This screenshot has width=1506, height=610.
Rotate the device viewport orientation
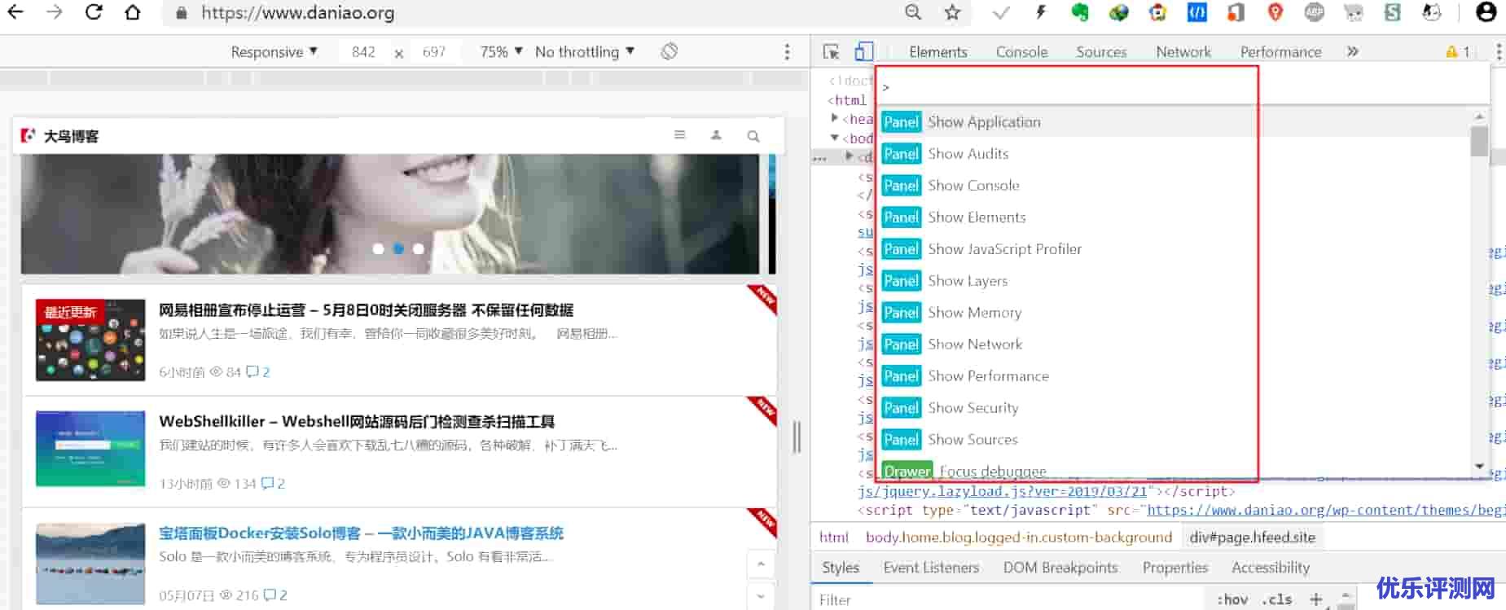670,51
